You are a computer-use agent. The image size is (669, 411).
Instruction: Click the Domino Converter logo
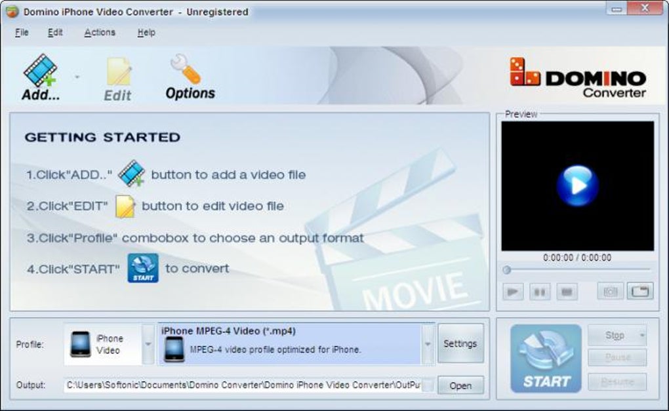coord(578,77)
